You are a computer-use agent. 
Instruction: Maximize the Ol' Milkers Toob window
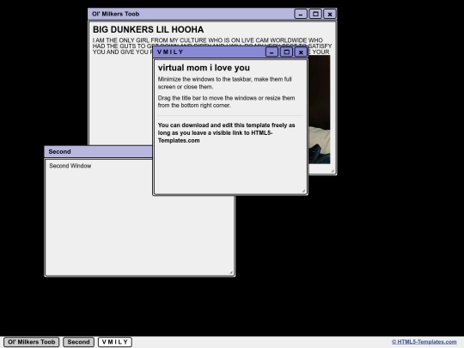click(x=315, y=14)
